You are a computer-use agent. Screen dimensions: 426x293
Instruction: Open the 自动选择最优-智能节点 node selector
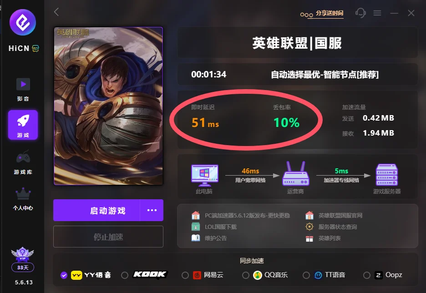click(x=325, y=75)
